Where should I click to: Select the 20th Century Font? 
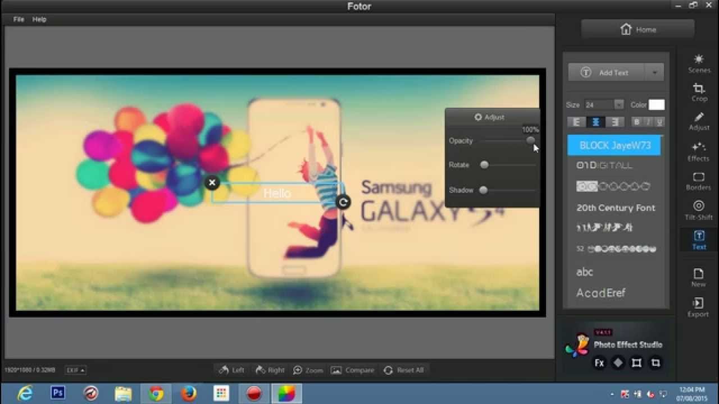[x=615, y=208]
